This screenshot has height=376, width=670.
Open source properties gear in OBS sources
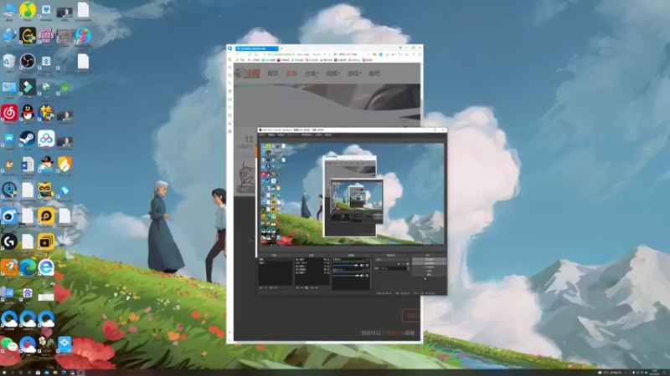(307, 287)
